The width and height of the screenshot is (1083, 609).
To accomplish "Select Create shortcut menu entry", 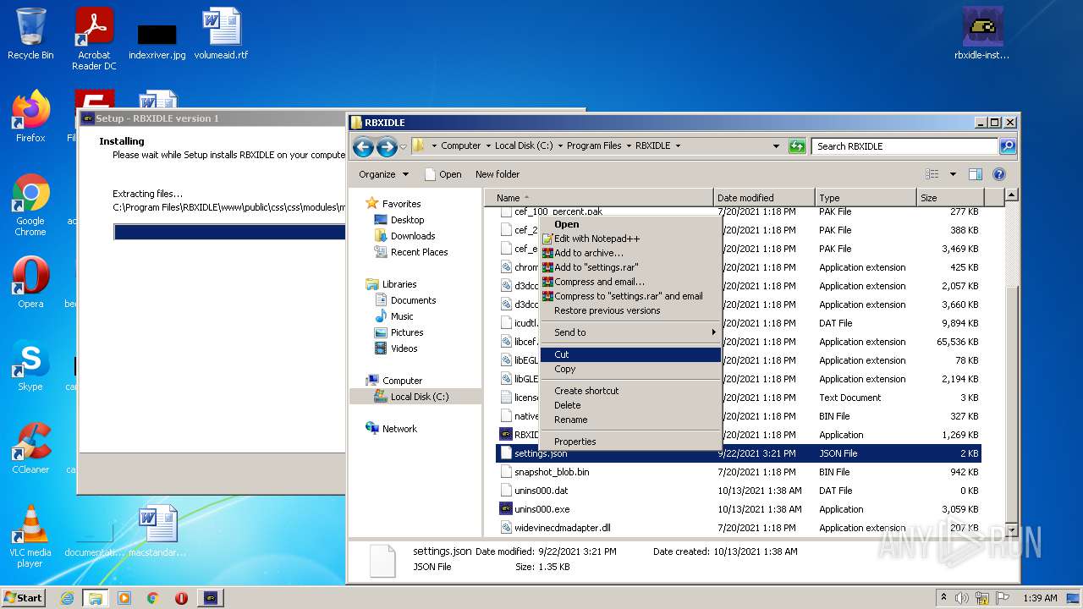I will [630, 391].
